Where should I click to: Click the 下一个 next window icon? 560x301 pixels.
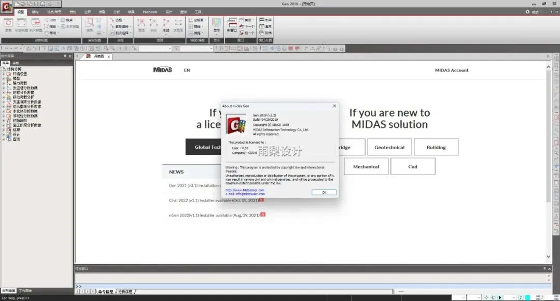[x=247, y=26]
